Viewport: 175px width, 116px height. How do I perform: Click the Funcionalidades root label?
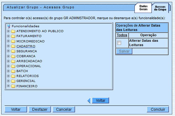(x=26, y=26)
